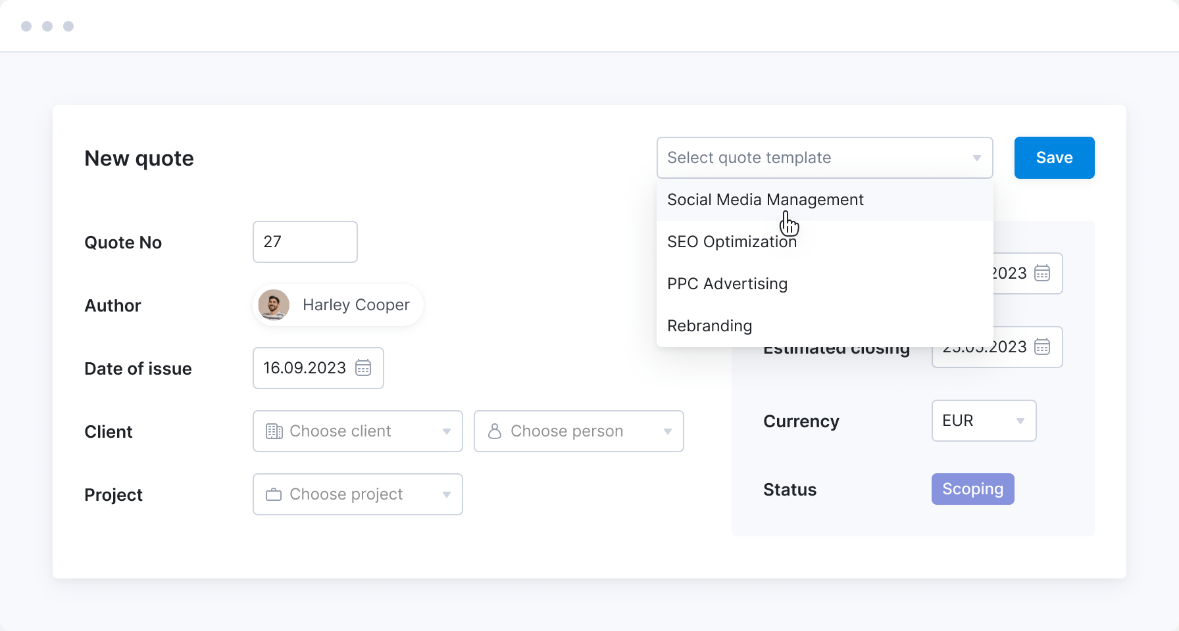This screenshot has height=631, width=1179.
Task: Click the Status label
Action: coord(790,490)
